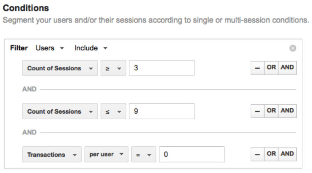Add OR to the Transactions row
The width and height of the screenshot is (312, 173).
pyautogui.click(x=271, y=154)
